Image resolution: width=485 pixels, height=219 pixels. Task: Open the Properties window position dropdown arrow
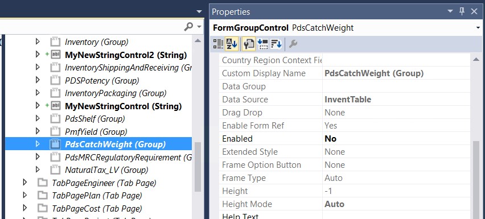pyautogui.click(x=450, y=12)
